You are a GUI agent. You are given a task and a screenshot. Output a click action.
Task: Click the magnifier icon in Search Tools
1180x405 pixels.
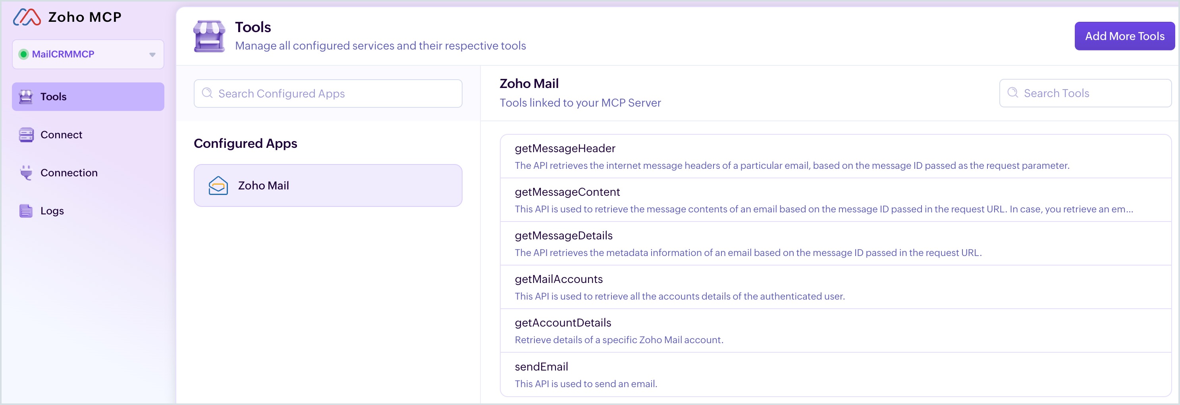tap(1013, 93)
